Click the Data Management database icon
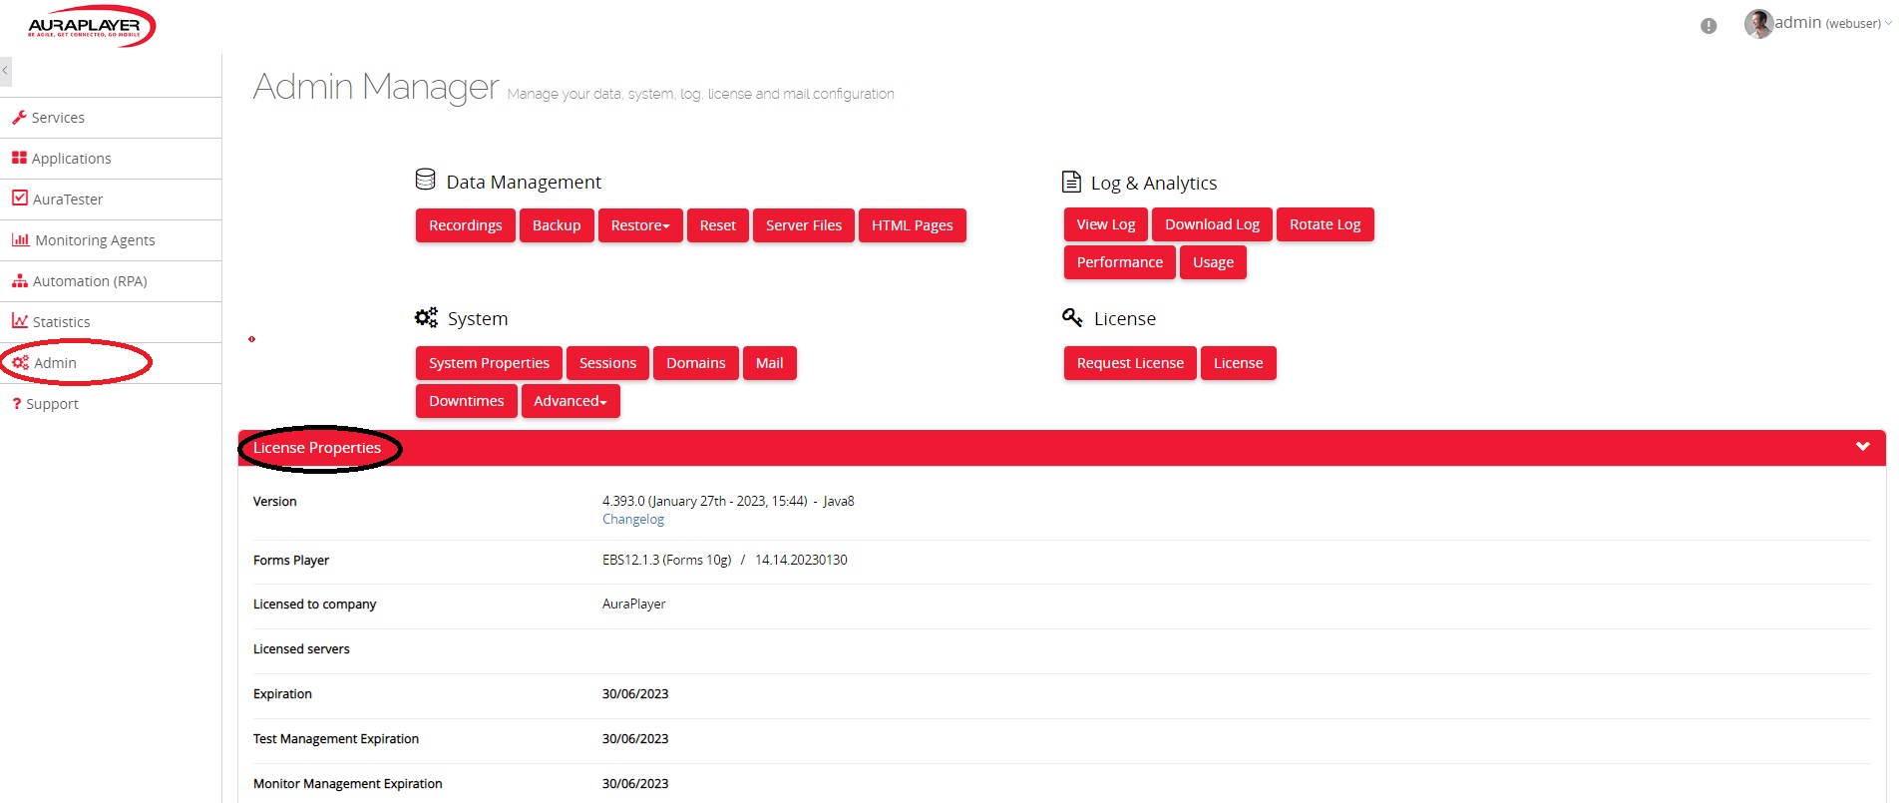The height and width of the screenshot is (803, 1899). click(x=426, y=180)
